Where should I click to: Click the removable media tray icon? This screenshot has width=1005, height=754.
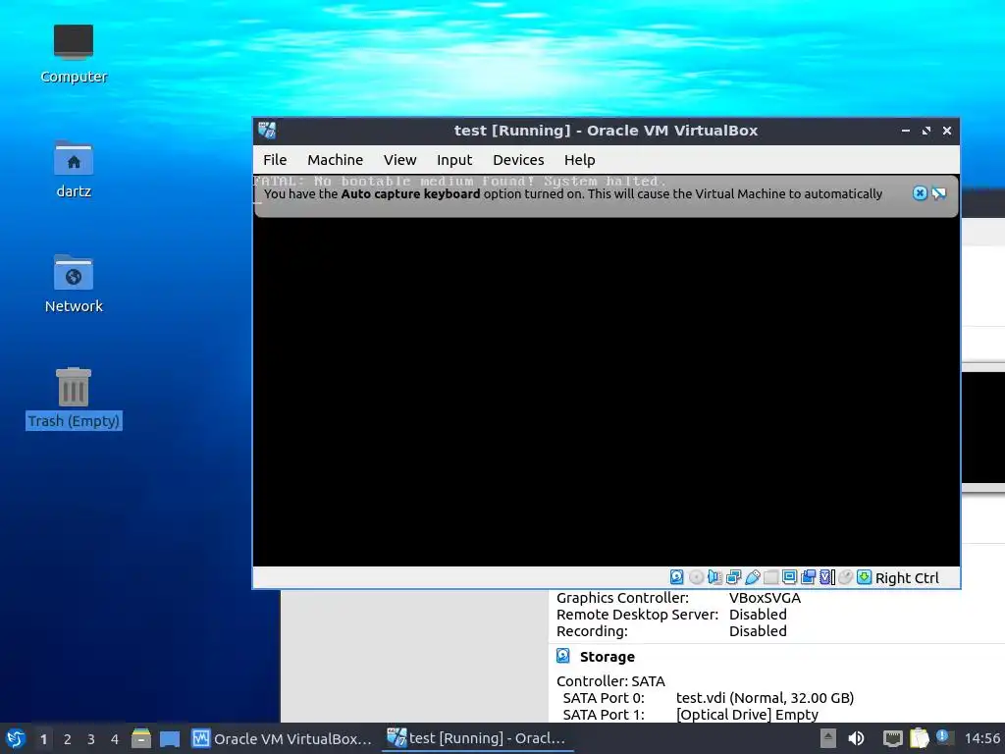click(827, 738)
